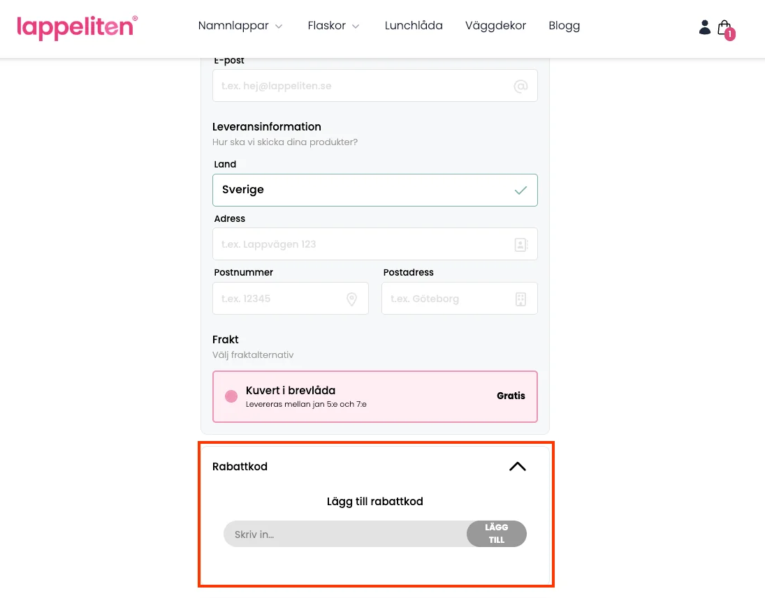This screenshot has height=598, width=765.
Task: Navigate to the Blogg section
Action: [564, 26]
